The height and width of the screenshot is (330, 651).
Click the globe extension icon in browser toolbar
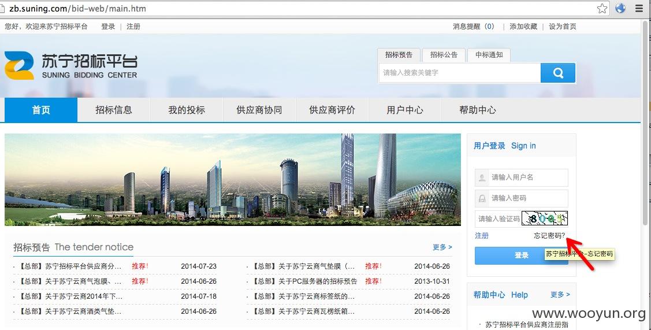pos(620,8)
